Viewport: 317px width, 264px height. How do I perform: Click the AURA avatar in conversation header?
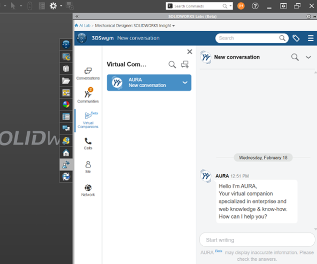click(206, 57)
